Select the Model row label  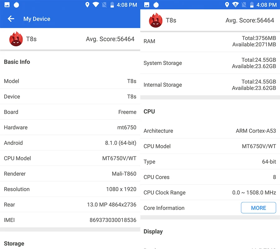coord(12,81)
